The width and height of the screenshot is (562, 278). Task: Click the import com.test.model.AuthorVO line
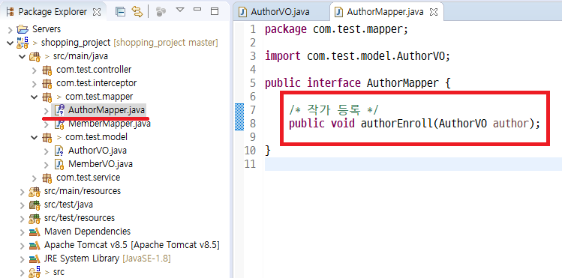357,56
